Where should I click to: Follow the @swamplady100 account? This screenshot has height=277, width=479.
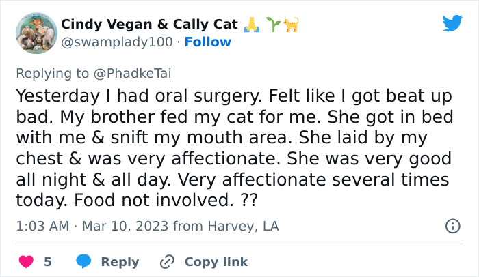pyautogui.click(x=208, y=42)
